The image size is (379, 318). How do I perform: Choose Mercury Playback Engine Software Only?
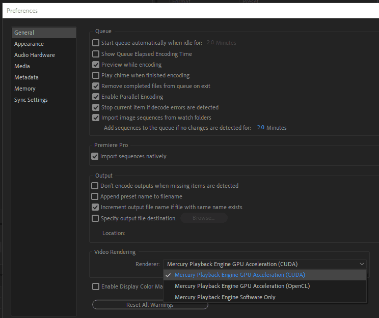click(x=225, y=297)
